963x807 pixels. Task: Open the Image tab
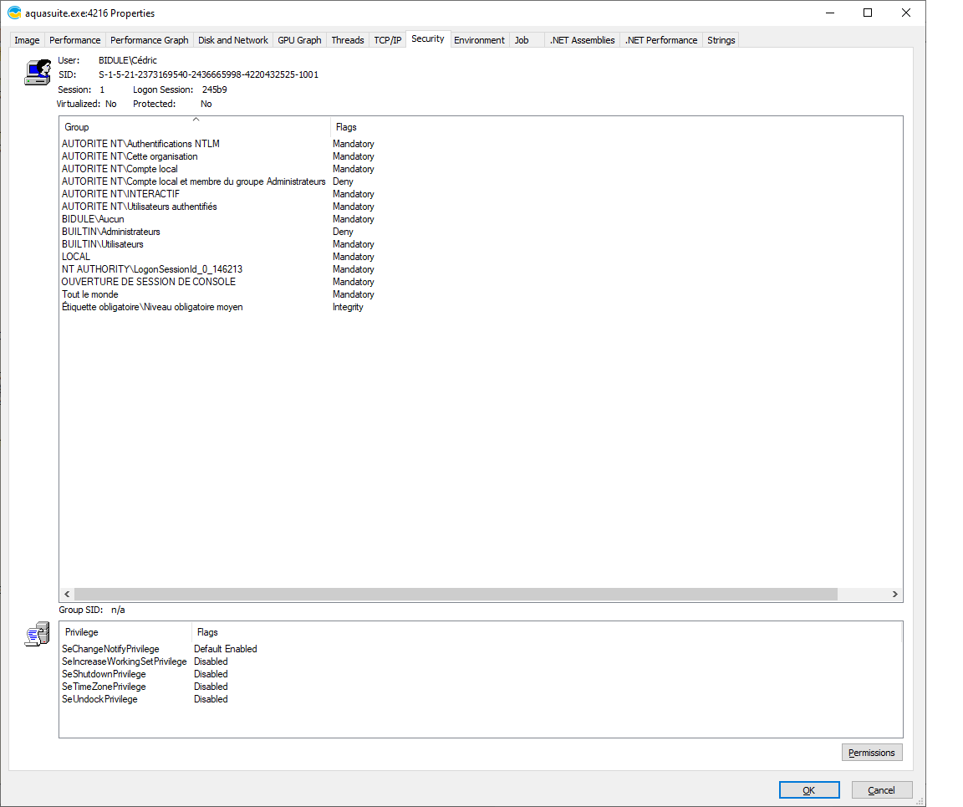[27, 40]
